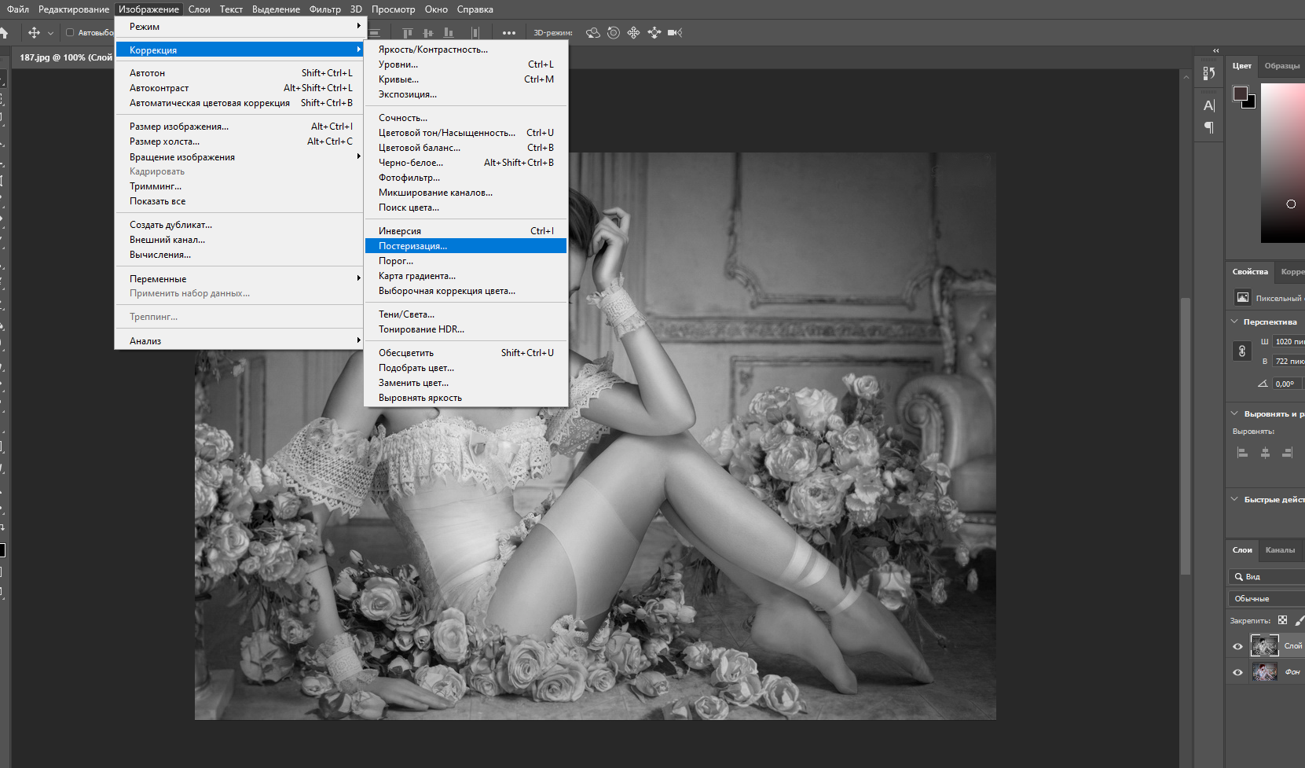Click the 3D roll camera icon
The width and height of the screenshot is (1305, 768).
(614, 33)
